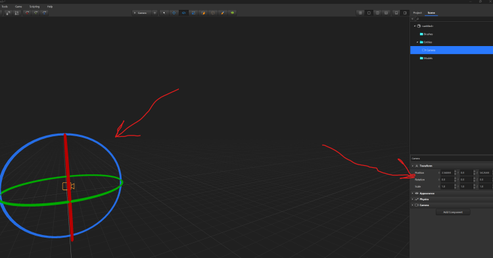Switch to the Project tab
The height and width of the screenshot is (258, 493).
pos(417,13)
